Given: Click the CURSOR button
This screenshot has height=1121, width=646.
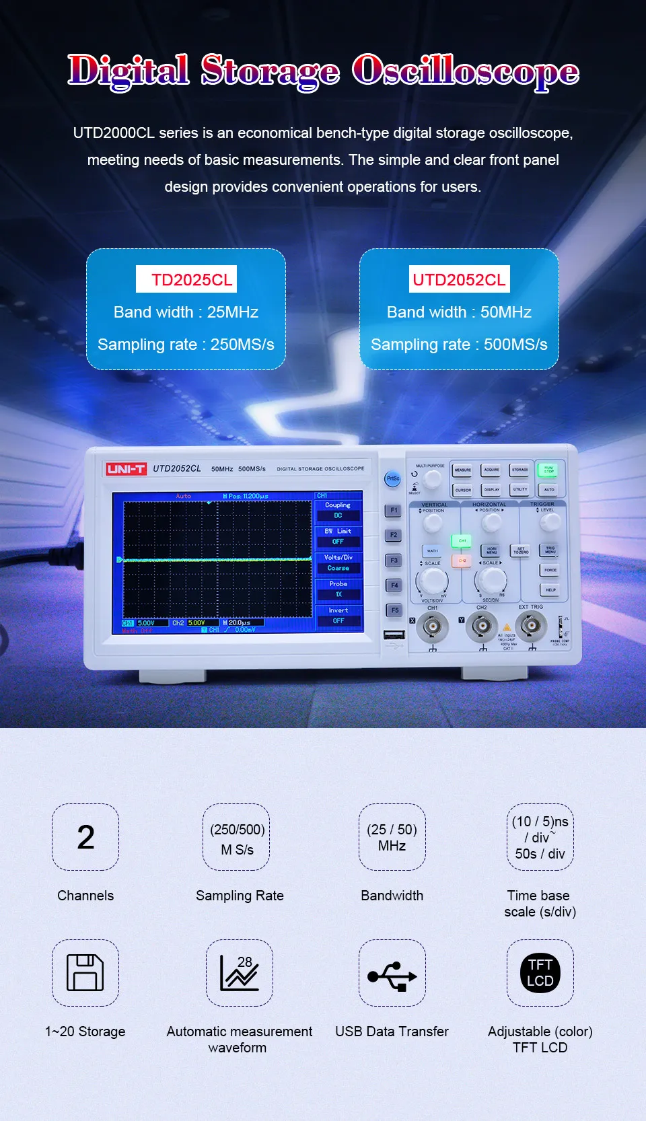Looking at the screenshot, I should pos(463,490).
